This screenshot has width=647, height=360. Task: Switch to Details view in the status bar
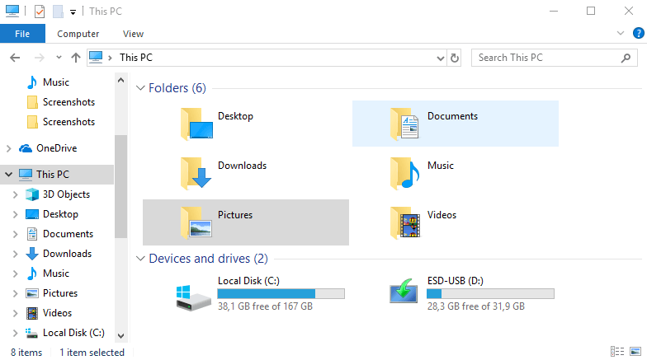tap(617, 351)
